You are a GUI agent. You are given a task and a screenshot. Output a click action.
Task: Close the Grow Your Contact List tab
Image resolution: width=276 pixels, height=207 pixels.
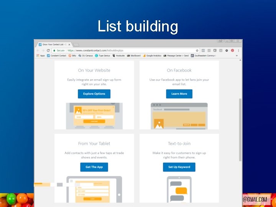pos(69,44)
